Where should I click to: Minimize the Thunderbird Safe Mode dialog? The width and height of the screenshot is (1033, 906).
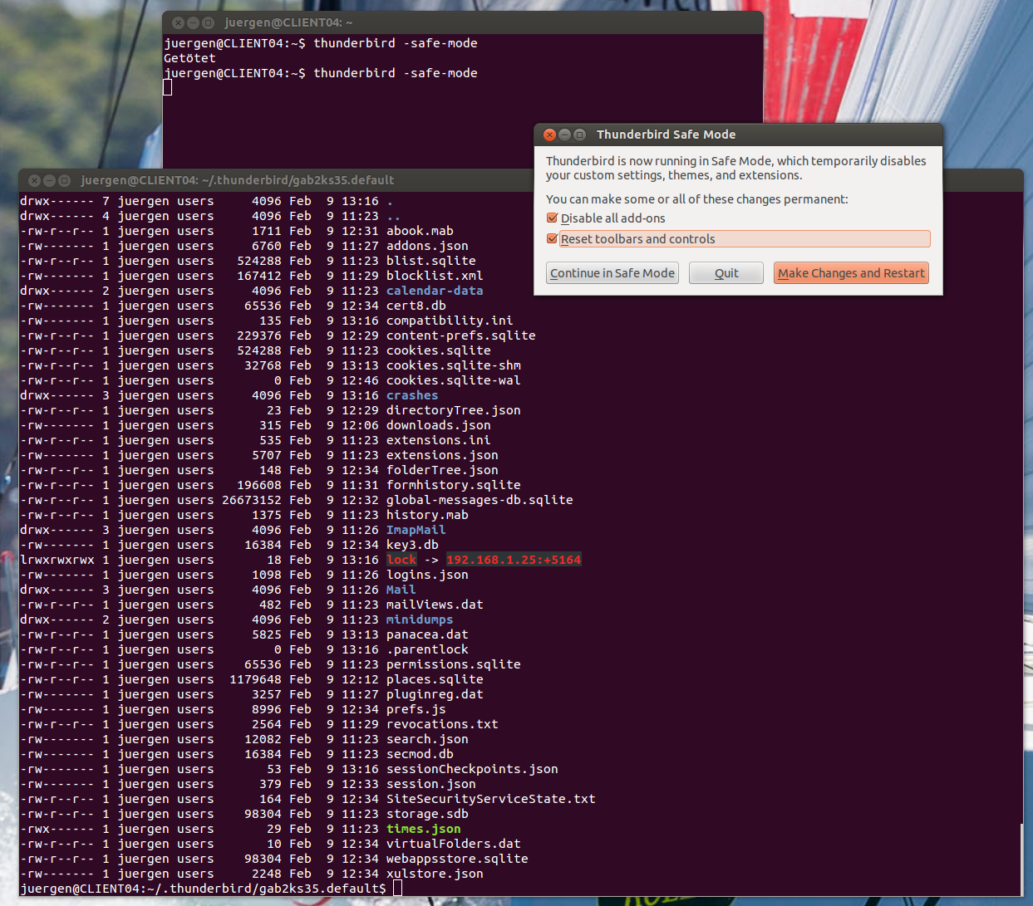(564, 135)
